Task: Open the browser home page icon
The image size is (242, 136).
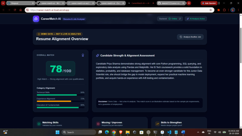Action: [x=20, y=10]
